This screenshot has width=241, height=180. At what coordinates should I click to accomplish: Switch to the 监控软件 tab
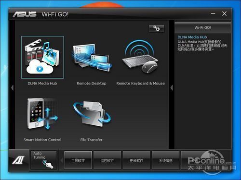(107, 160)
